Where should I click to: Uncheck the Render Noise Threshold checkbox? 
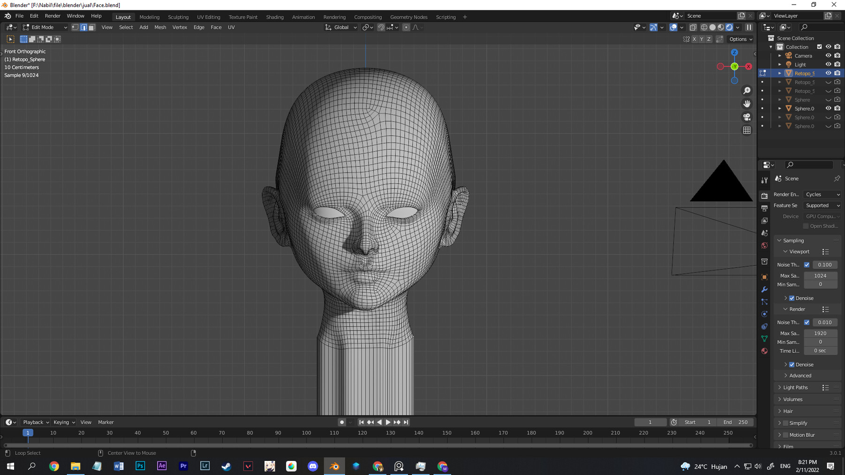pos(807,322)
